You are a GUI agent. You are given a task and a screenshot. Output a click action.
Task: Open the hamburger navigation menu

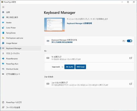coord(3,7)
